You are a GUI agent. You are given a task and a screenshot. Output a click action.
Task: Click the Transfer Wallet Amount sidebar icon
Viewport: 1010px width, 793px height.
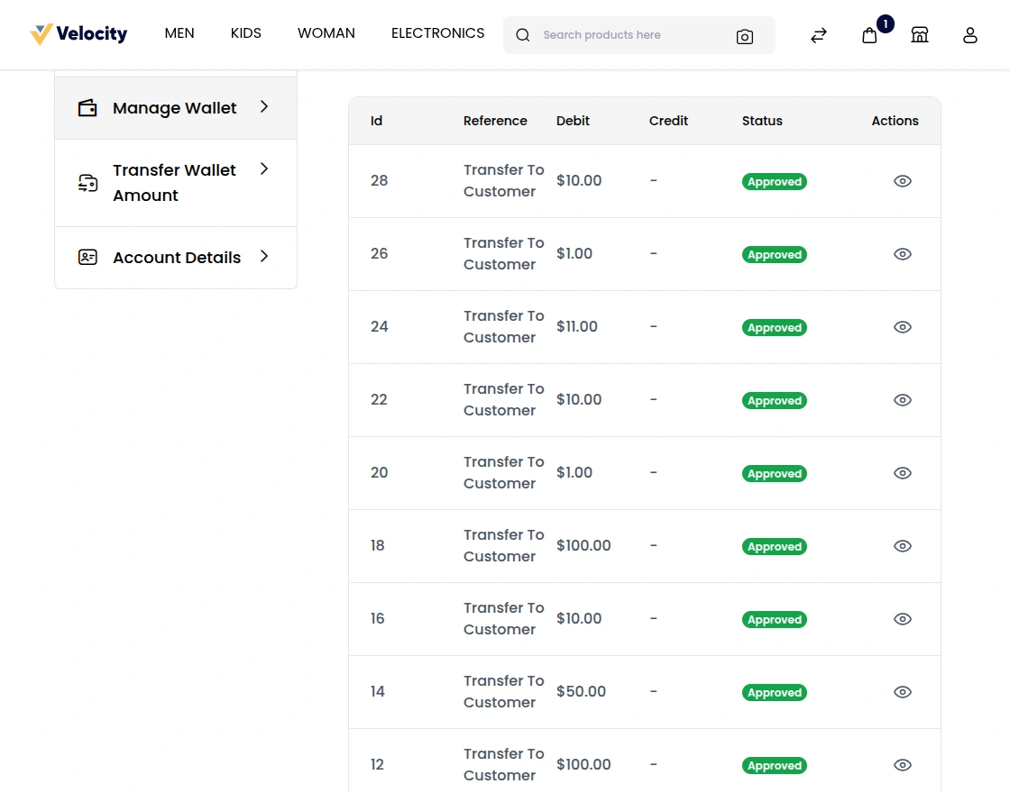click(87, 182)
